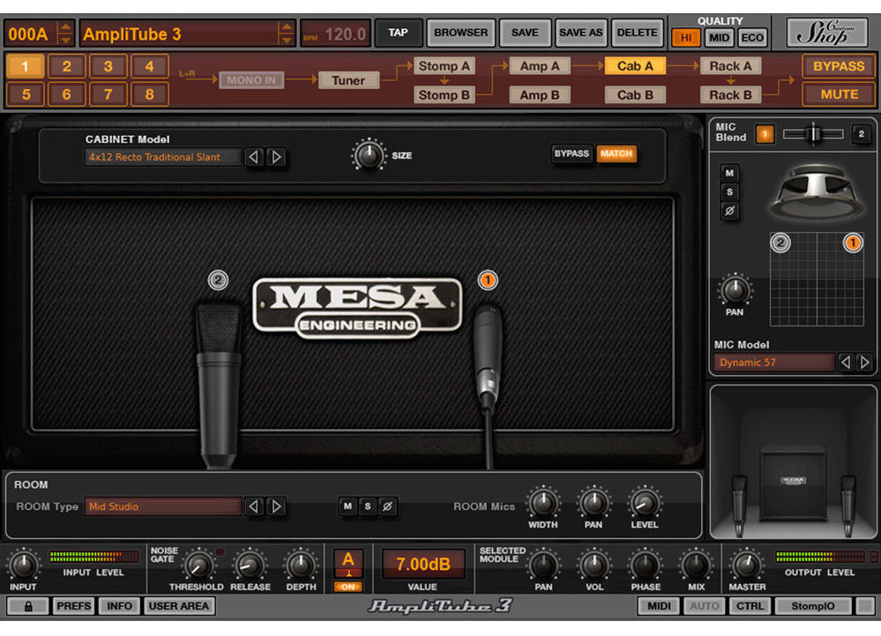Screen dimensions: 881x636
Task: Select the ECO quality mode
Action: (x=752, y=38)
